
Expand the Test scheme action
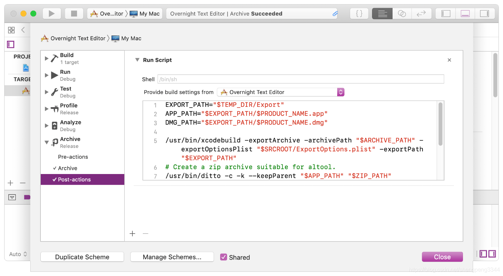coord(47,92)
